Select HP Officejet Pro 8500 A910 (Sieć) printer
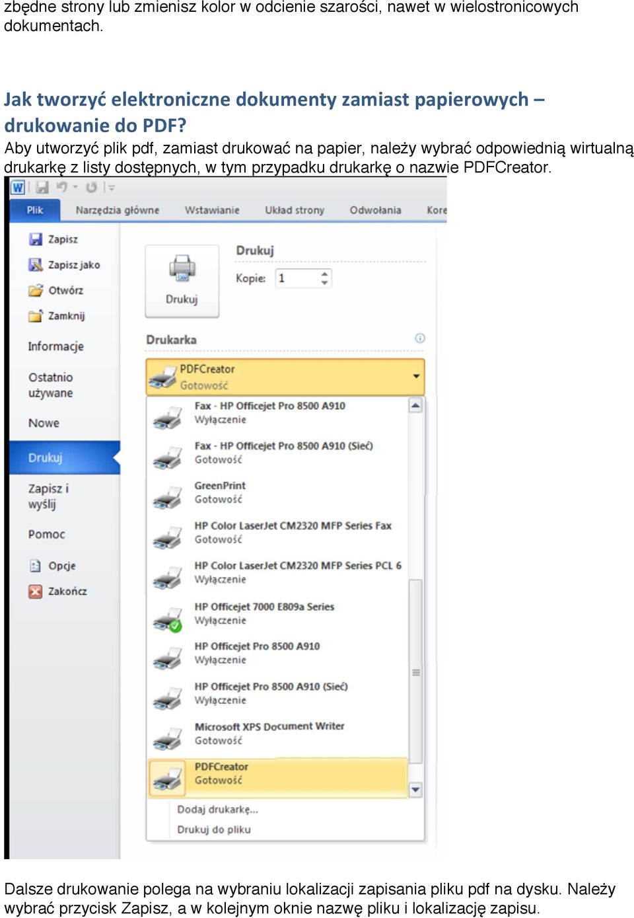 [x=277, y=693]
